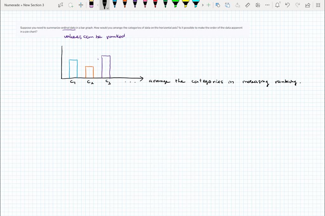This screenshot has width=325, height=216.
Task: Choose the Insert Space tool
Action: (x=81, y=5)
